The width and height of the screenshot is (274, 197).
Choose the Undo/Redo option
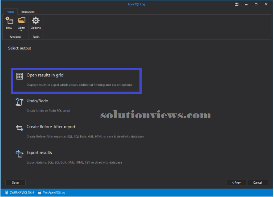tap(37, 101)
